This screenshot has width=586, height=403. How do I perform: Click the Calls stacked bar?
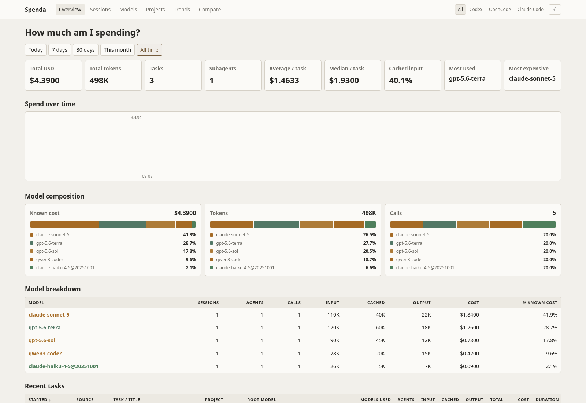[x=473, y=224]
